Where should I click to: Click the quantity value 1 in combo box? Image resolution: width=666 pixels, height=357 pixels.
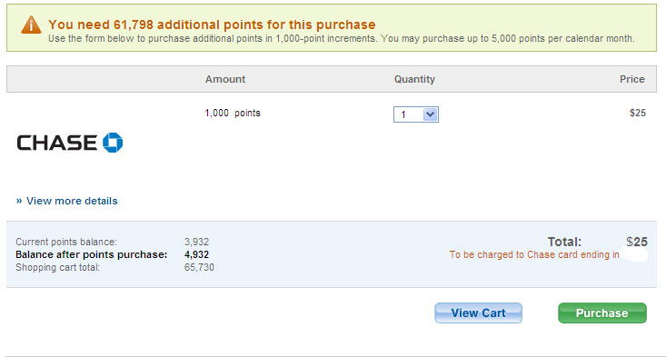tap(403, 114)
